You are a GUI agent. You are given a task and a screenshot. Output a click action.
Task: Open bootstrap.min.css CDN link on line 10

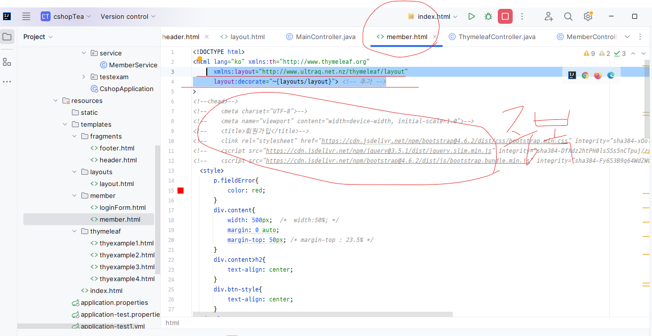pyautogui.click(x=446, y=141)
